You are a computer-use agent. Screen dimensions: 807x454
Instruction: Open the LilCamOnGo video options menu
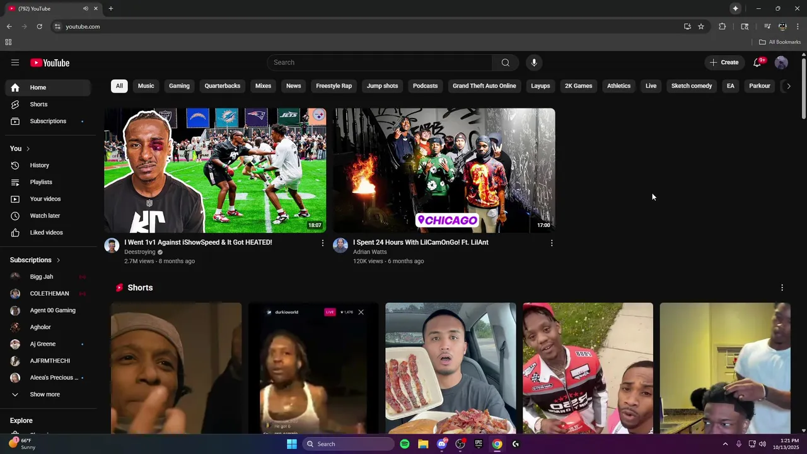(x=552, y=243)
